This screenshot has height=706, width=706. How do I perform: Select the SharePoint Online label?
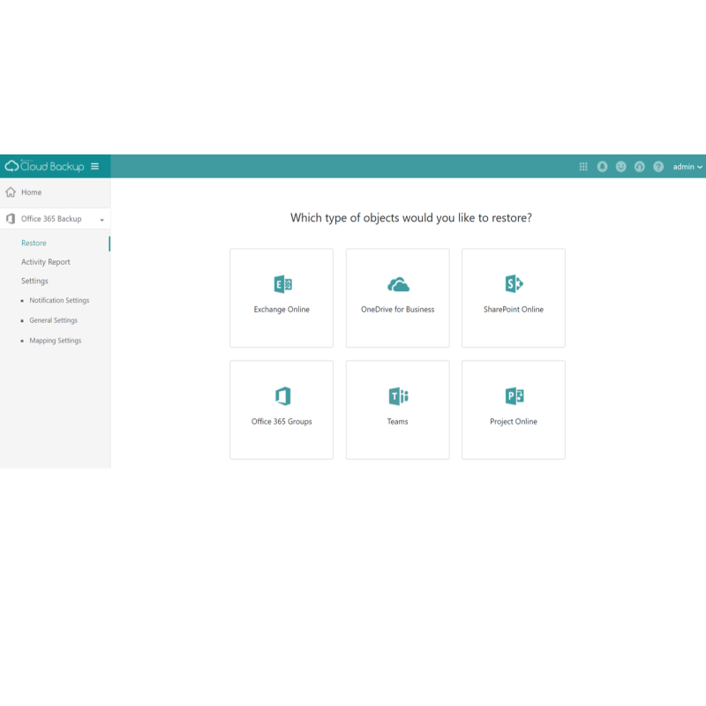[514, 310]
